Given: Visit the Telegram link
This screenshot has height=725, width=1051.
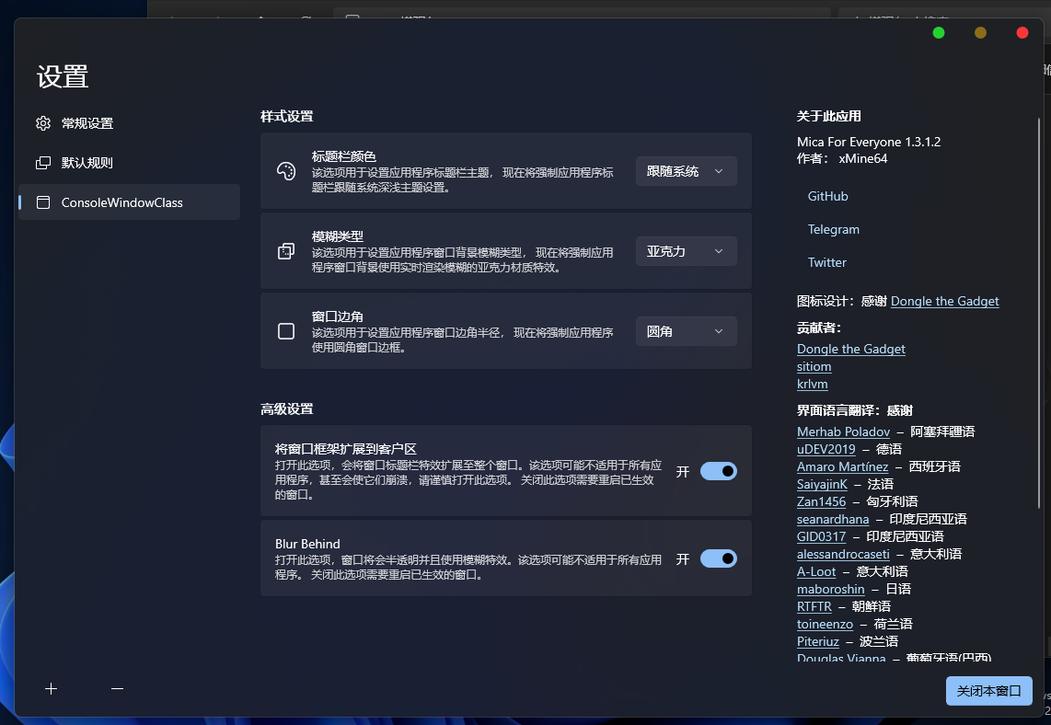Looking at the screenshot, I should [x=833, y=229].
